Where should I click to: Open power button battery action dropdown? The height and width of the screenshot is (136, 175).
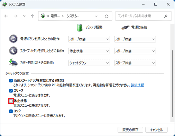[x=89, y=39]
